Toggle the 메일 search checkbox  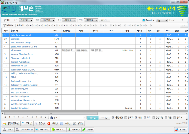point(166,118)
